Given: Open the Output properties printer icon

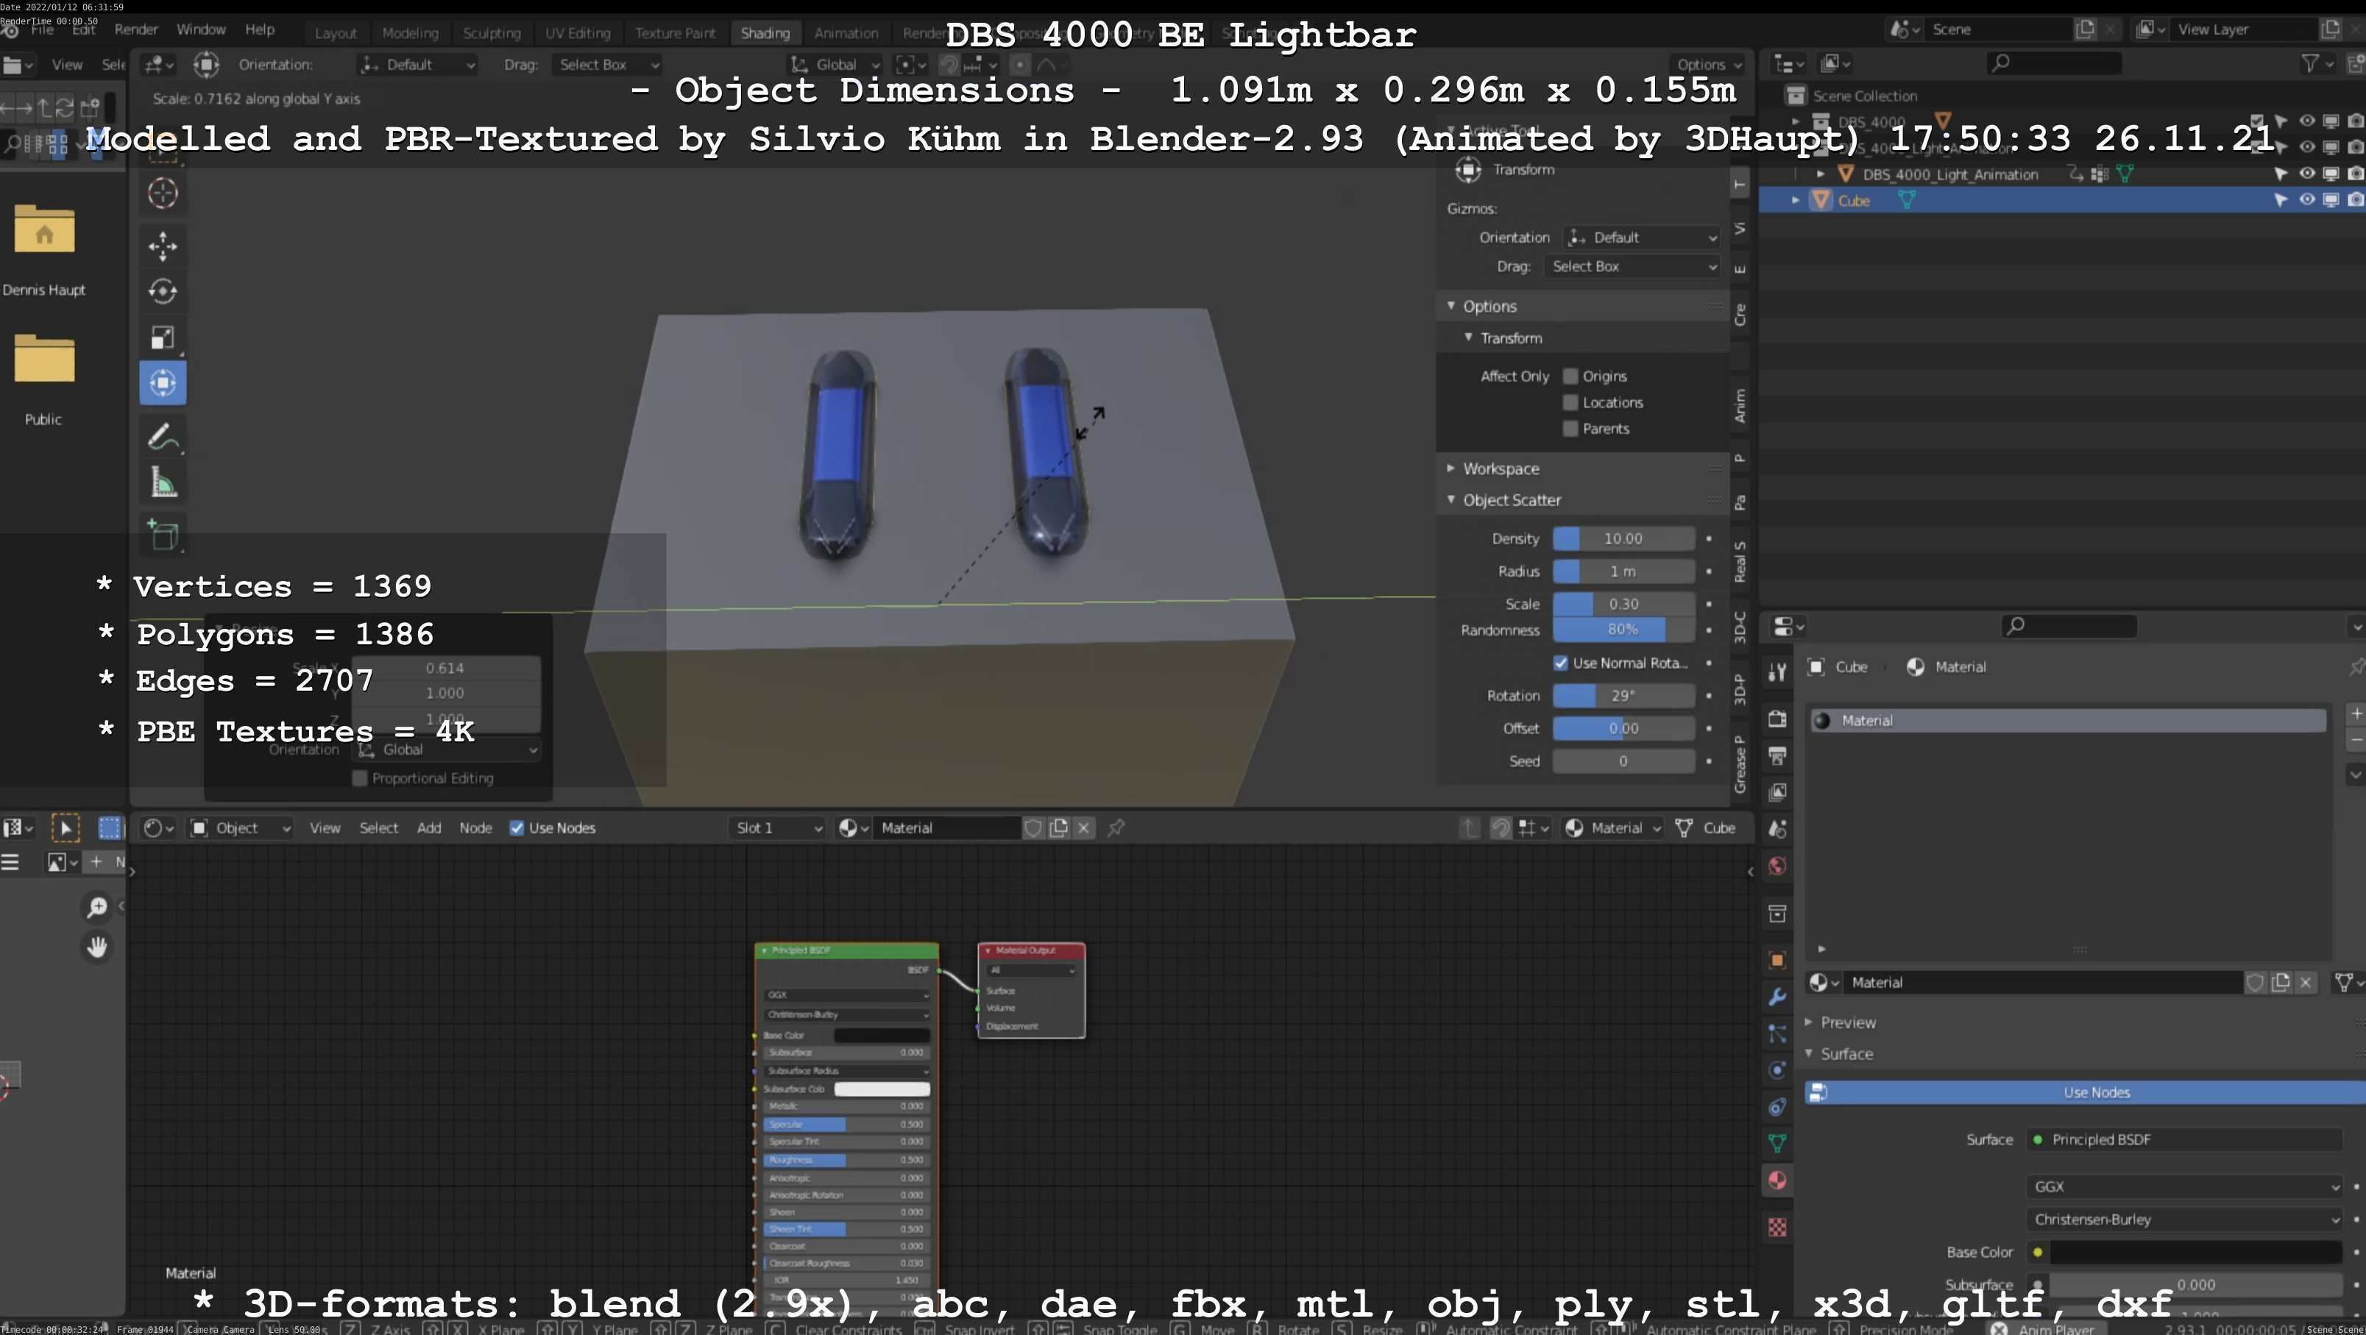Looking at the screenshot, I should pyautogui.click(x=1777, y=755).
